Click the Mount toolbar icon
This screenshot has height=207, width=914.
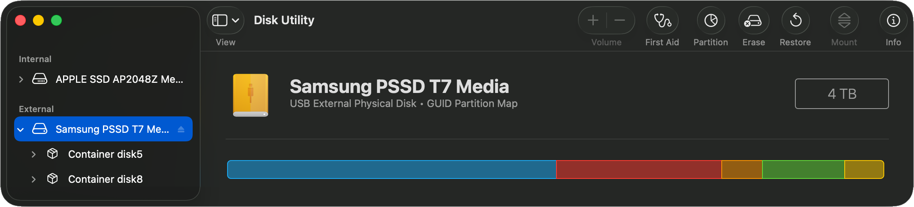(844, 21)
